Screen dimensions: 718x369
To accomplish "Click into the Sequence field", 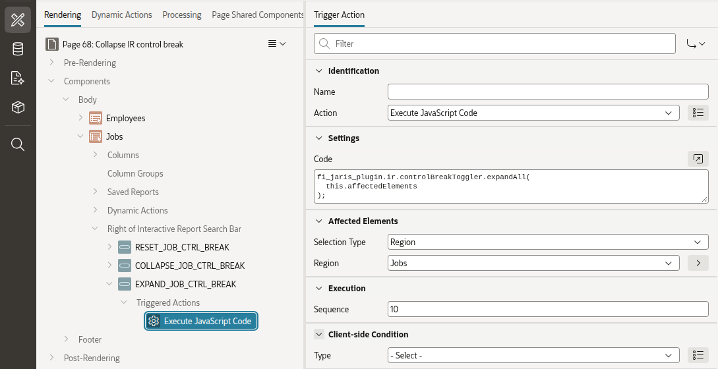I will coord(548,309).
